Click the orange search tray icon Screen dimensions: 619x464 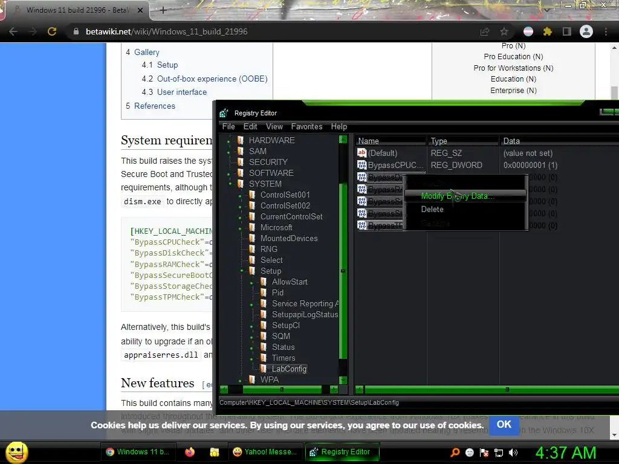(455, 453)
